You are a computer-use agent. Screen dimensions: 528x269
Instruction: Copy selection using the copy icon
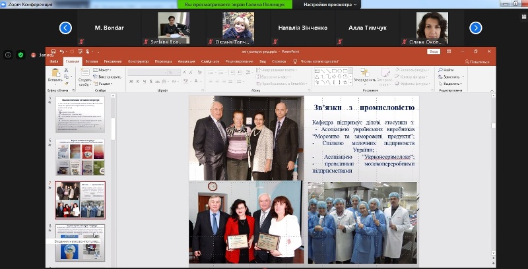pyautogui.click(x=67, y=76)
